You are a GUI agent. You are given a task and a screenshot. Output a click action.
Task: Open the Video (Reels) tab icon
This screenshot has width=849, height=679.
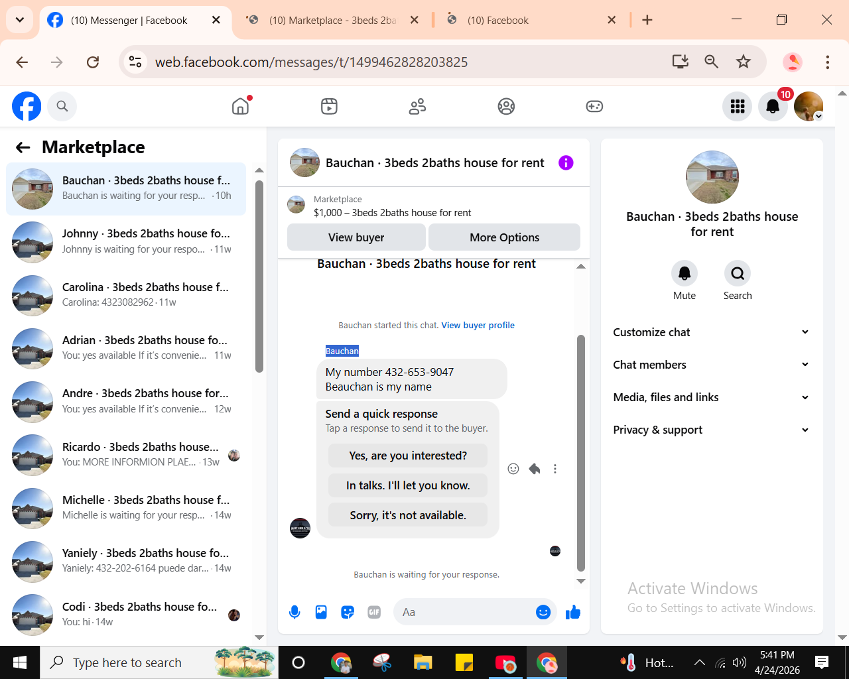329,106
